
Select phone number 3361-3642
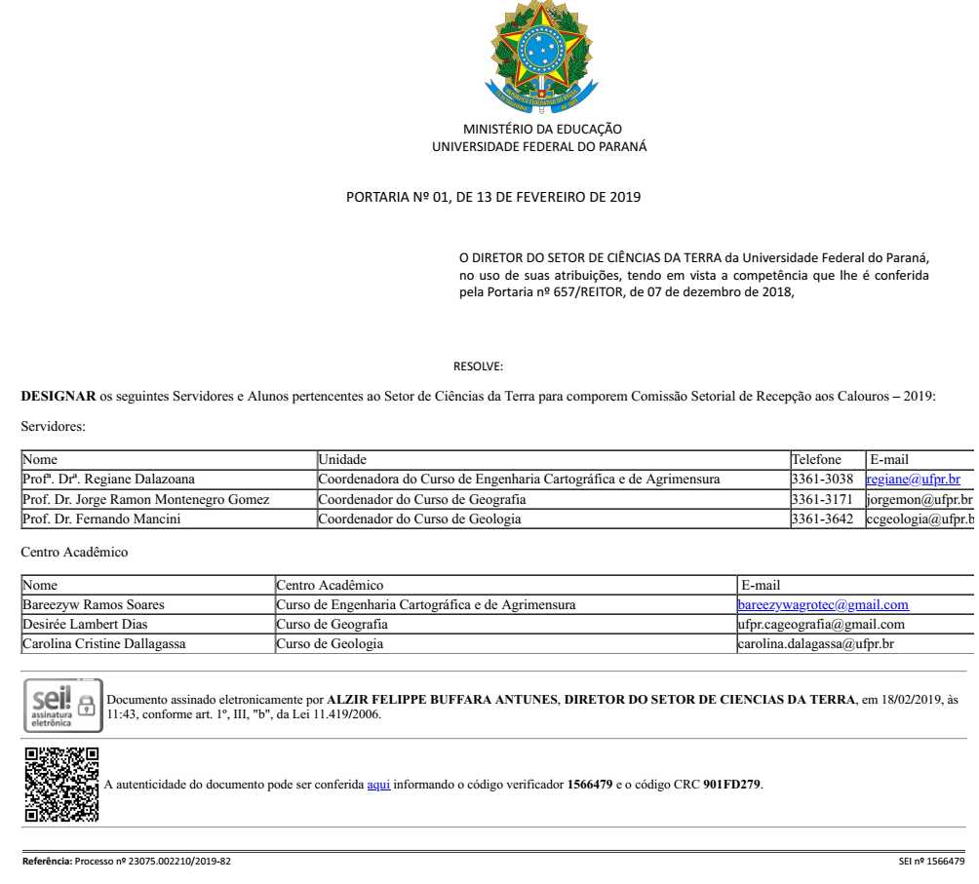[x=822, y=519]
